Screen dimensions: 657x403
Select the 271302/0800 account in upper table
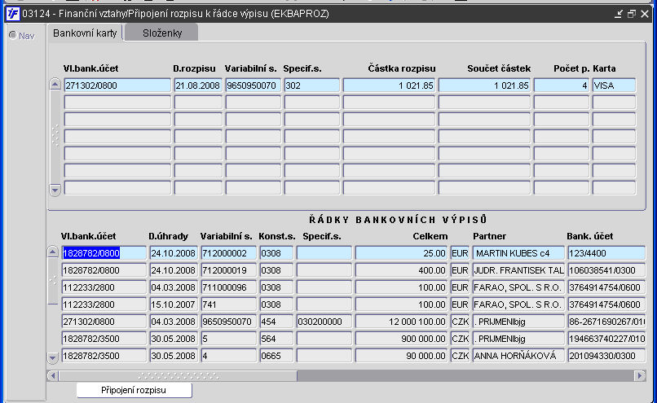click(x=117, y=85)
